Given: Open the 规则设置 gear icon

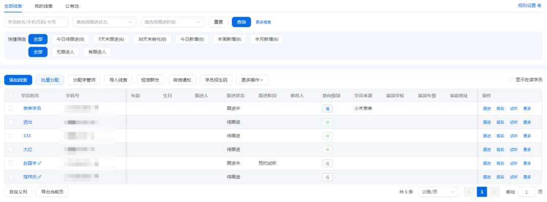Looking at the screenshot, I should click(x=539, y=5).
